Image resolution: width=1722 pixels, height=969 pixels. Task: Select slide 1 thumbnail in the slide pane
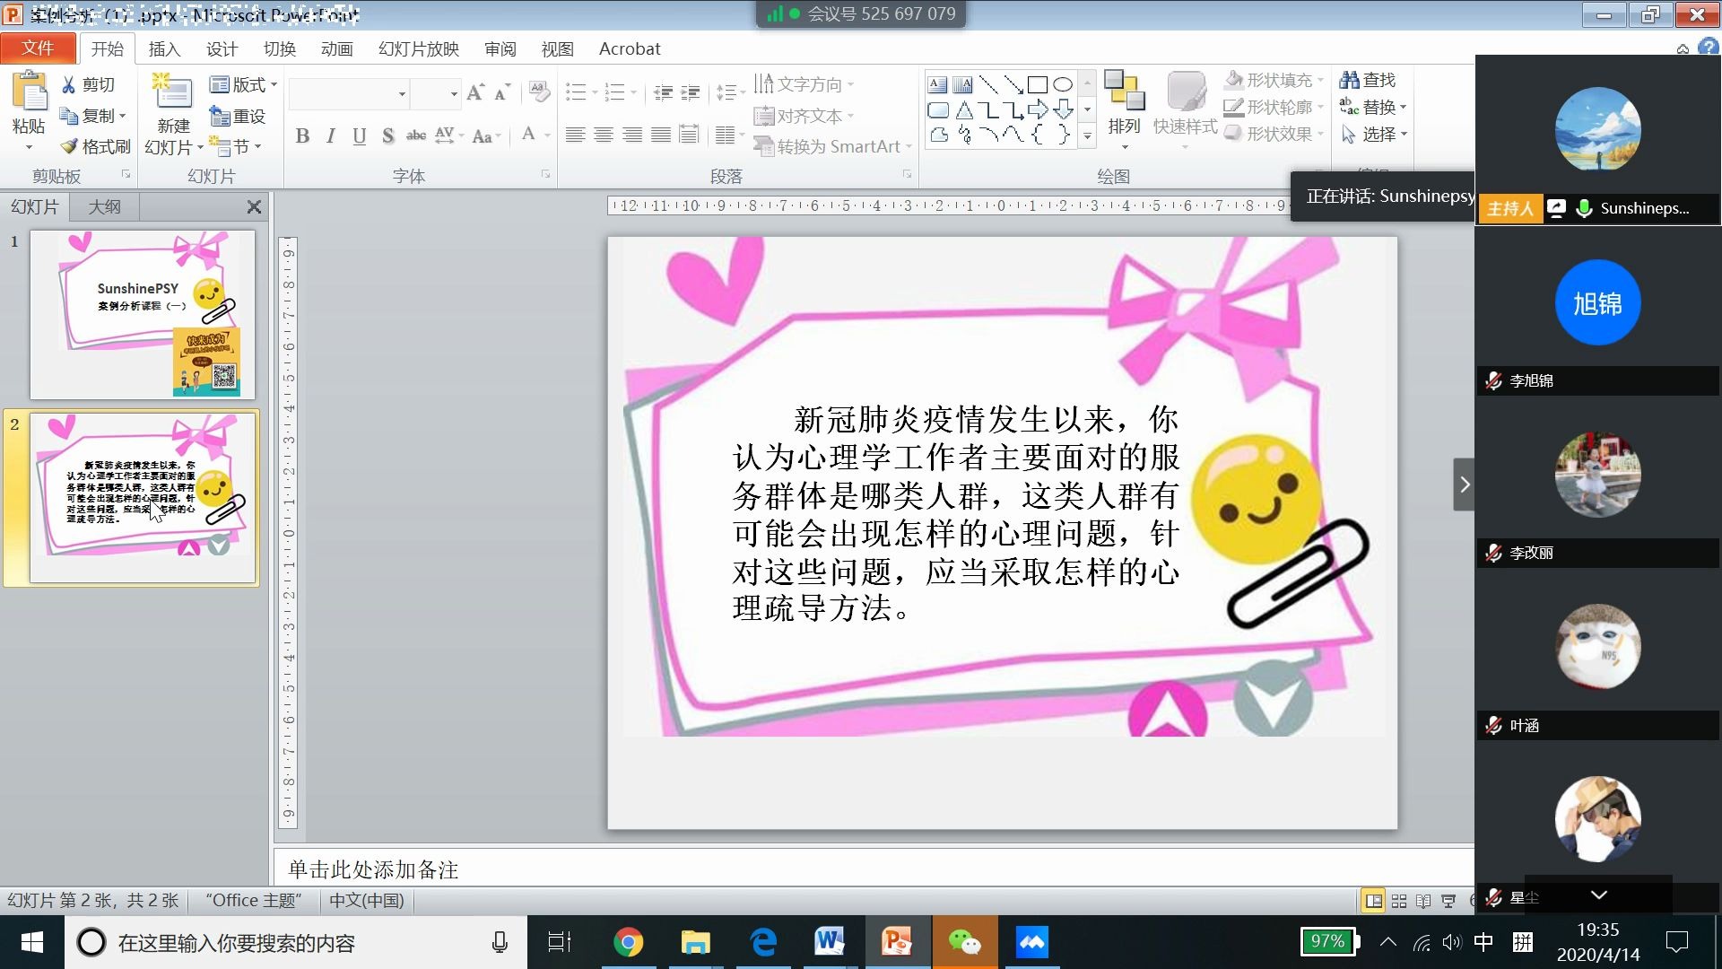[142, 314]
